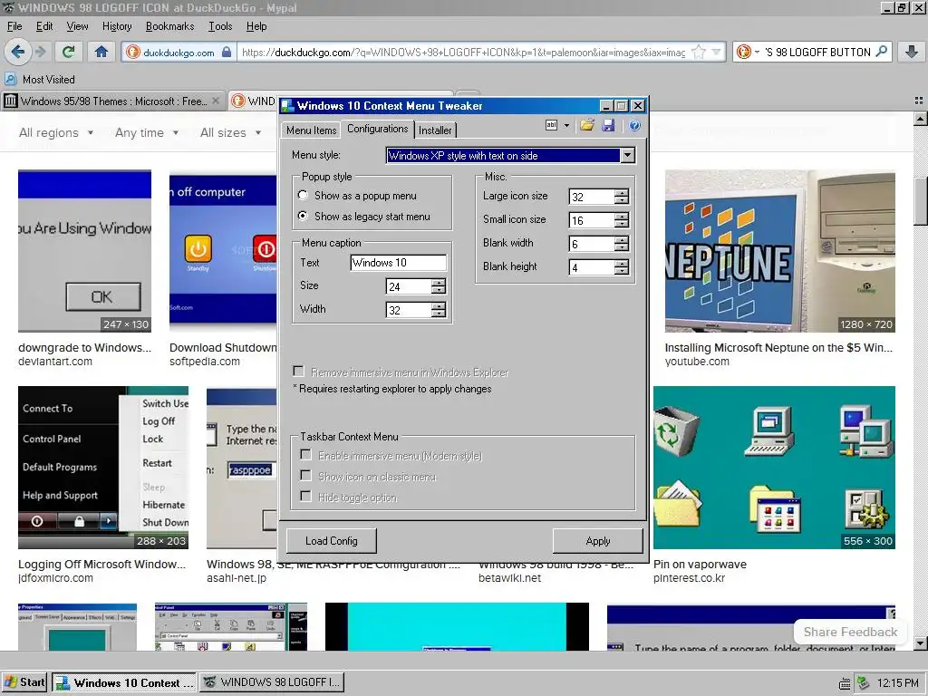928x696 pixels.
Task: Switch to the Installer tab
Action: (435, 130)
